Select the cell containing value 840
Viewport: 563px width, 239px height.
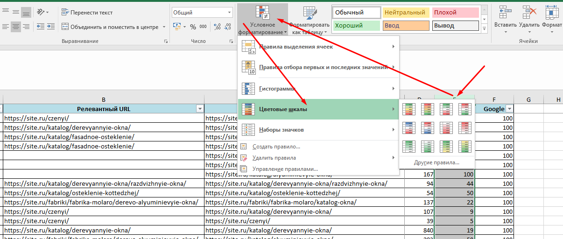(x=419, y=230)
